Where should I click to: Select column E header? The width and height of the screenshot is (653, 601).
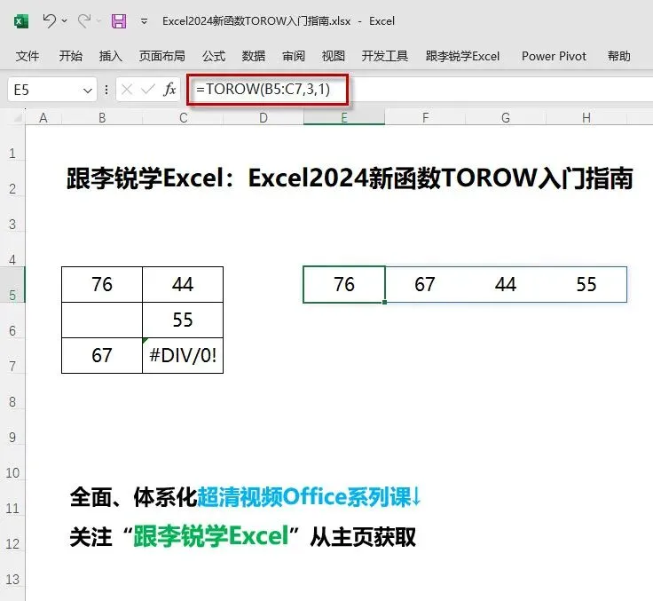click(344, 118)
